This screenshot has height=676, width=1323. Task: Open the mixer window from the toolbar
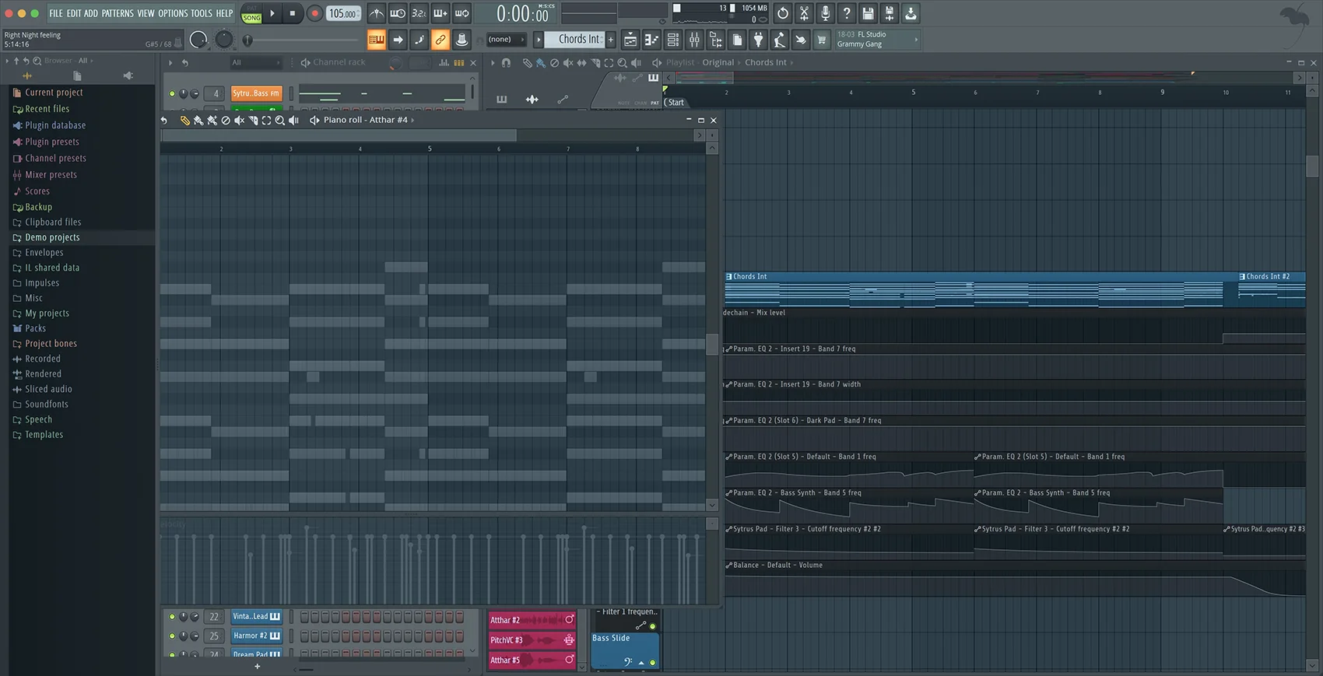pyautogui.click(x=694, y=40)
